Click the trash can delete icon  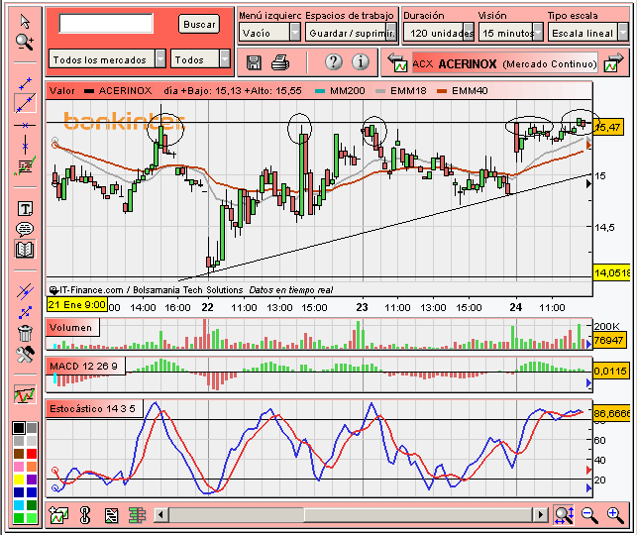click(x=25, y=334)
